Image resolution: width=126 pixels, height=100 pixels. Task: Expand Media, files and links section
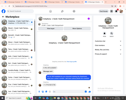click(108, 50)
